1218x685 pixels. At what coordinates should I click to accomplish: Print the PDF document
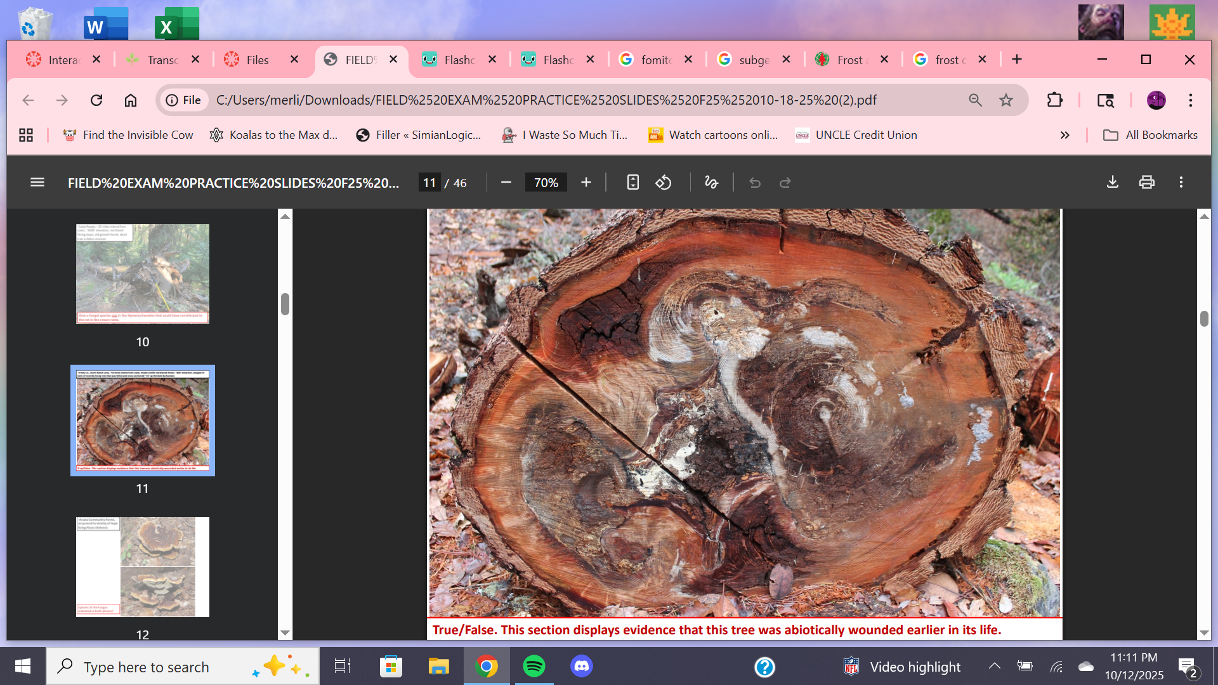(x=1146, y=183)
